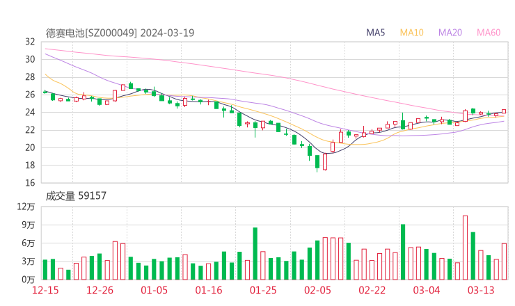Select the 3万 volume axis label
This screenshot has width=515, height=306.
pyautogui.click(x=29, y=261)
